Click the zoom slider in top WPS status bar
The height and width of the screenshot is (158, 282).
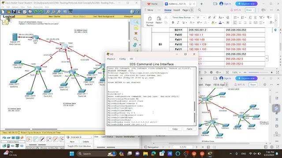(x=258, y=72)
